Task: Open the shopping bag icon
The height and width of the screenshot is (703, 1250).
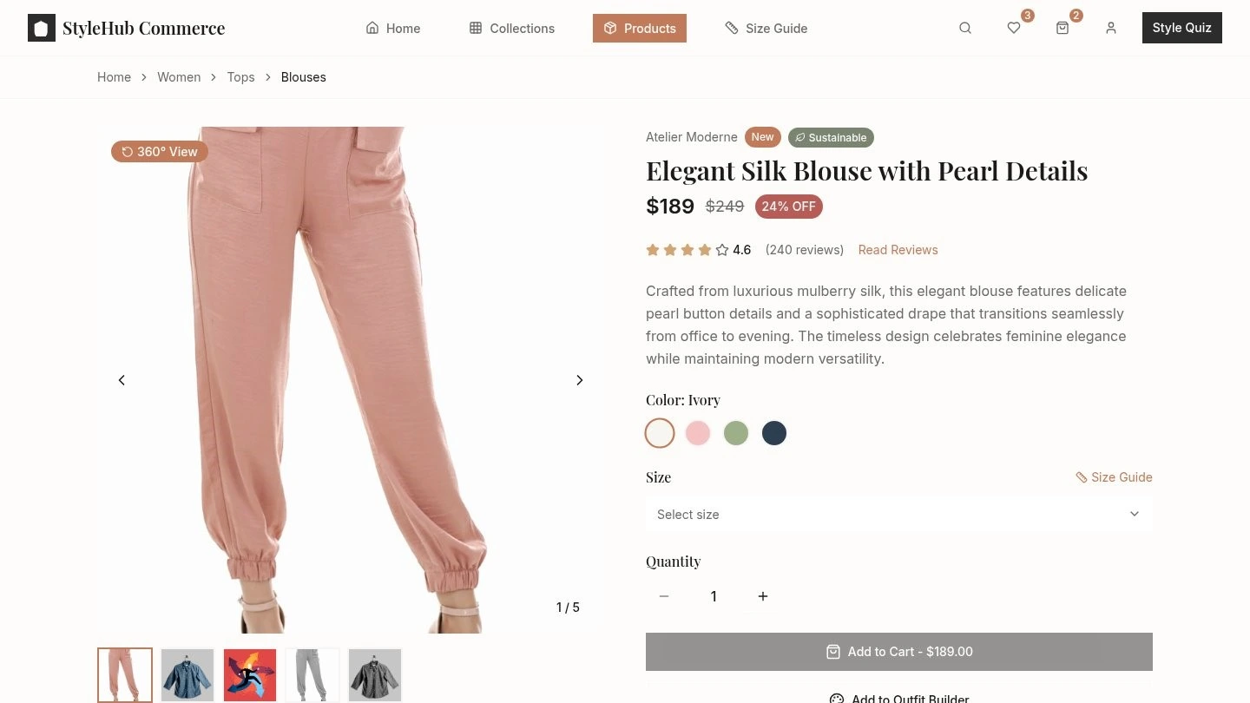Action: [1062, 28]
